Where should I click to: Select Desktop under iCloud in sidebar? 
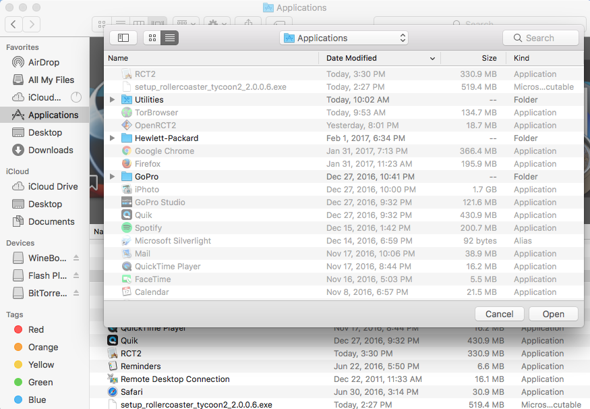(x=45, y=204)
